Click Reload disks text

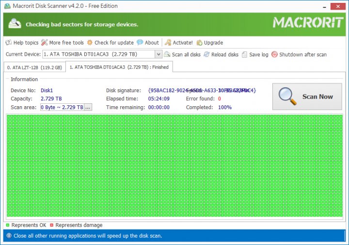pos(225,54)
